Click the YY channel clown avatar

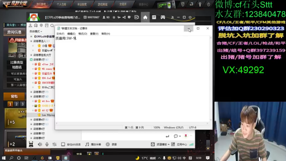34,17
